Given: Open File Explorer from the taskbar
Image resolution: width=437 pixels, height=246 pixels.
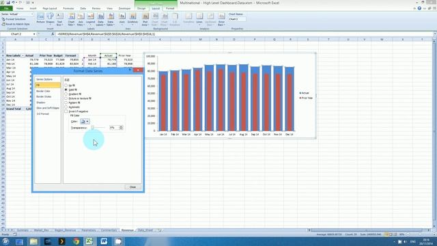Looking at the screenshot, I should coord(33,241).
